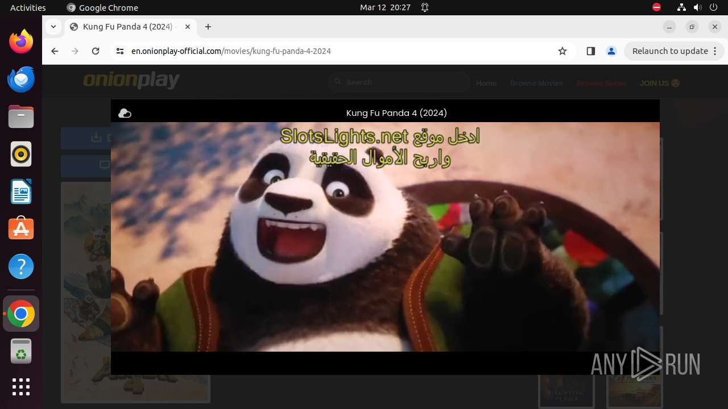Open the notification bell in top bar
This screenshot has height=409, width=728.
click(x=425, y=8)
